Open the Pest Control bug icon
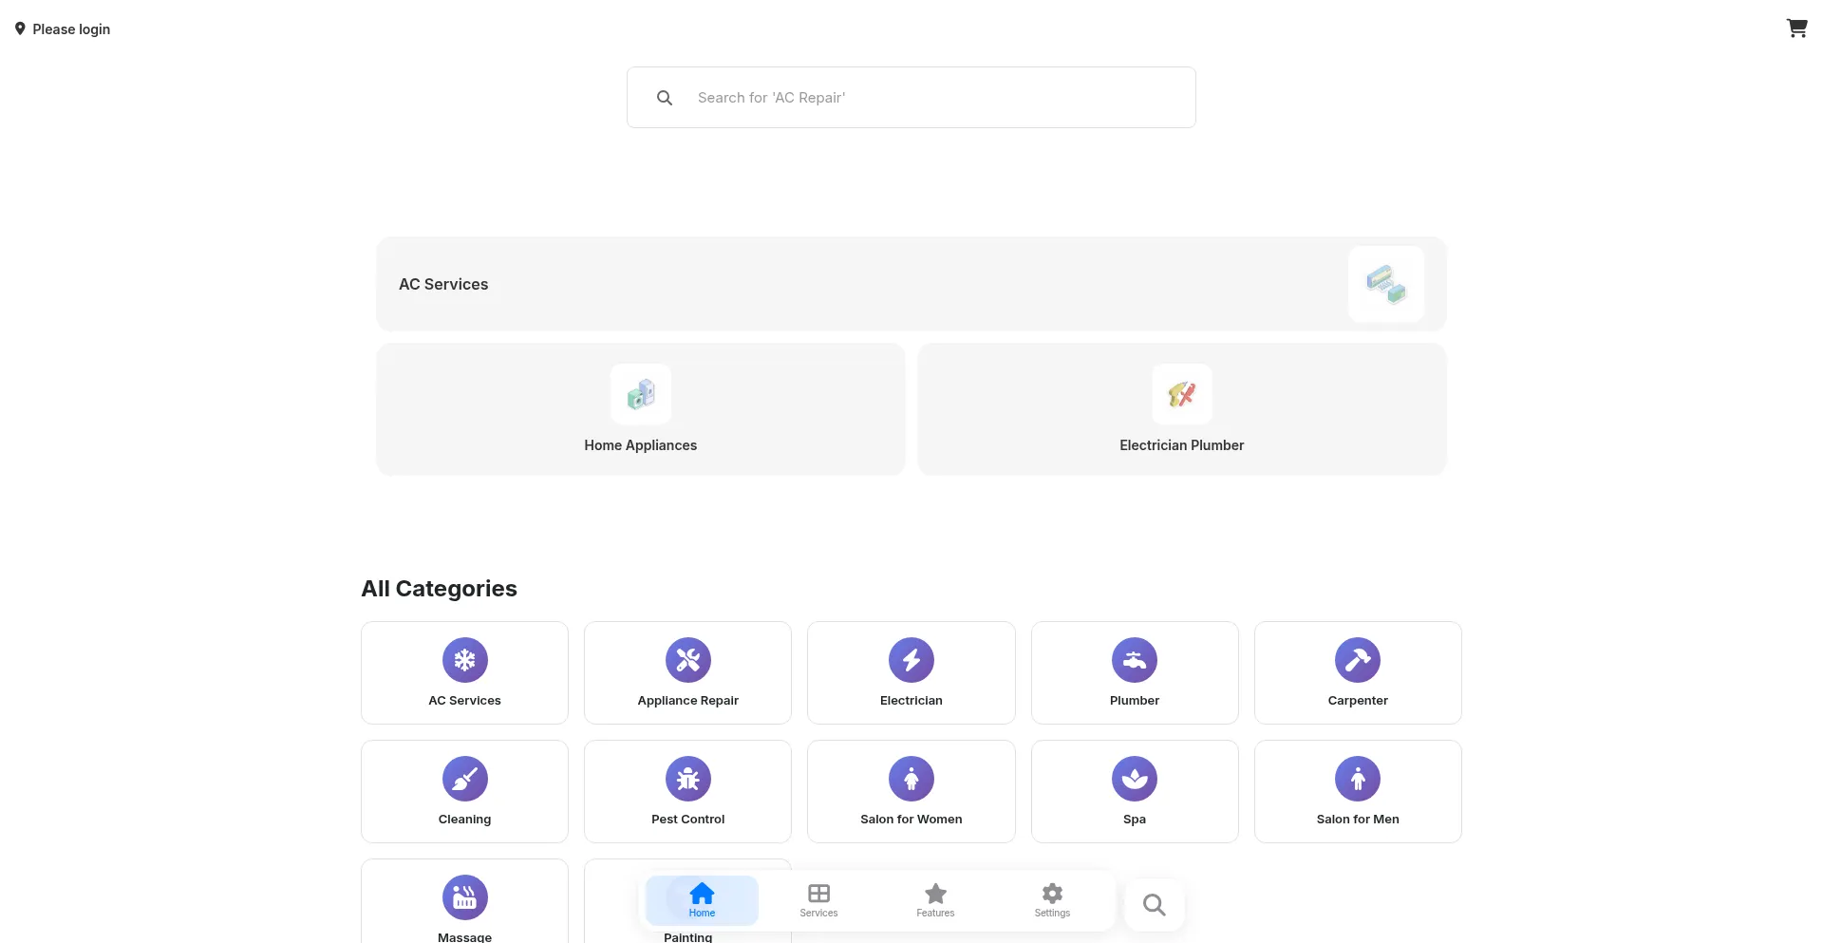The width and height of the screenshot is (1823, 943). click(687, 779)
